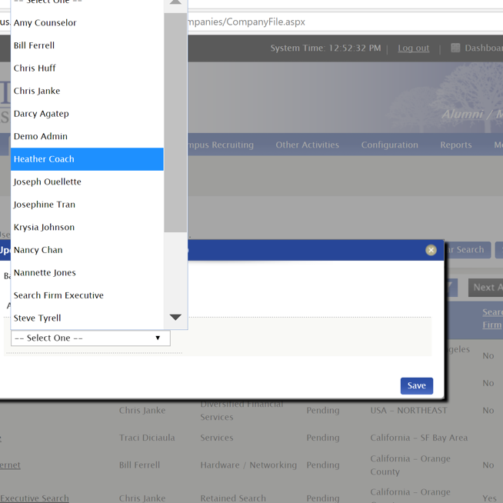503x503 pixels.
Task: Click the Save button
Action: click(x=417, y=385)
